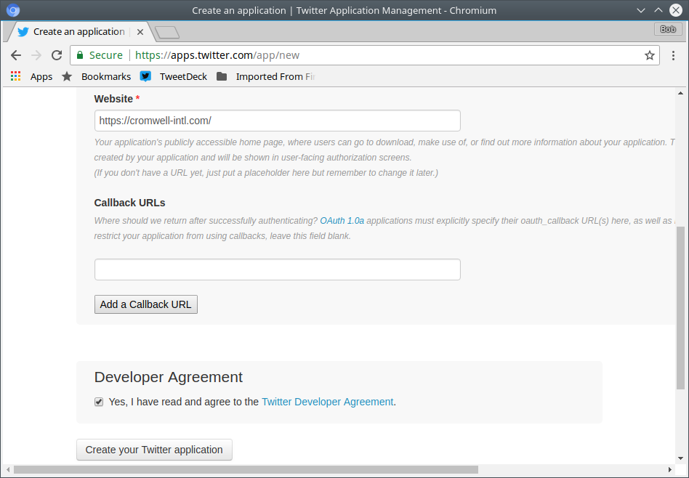
Task: Go back with the browser back arrow
Action: [x=16, y=55]
